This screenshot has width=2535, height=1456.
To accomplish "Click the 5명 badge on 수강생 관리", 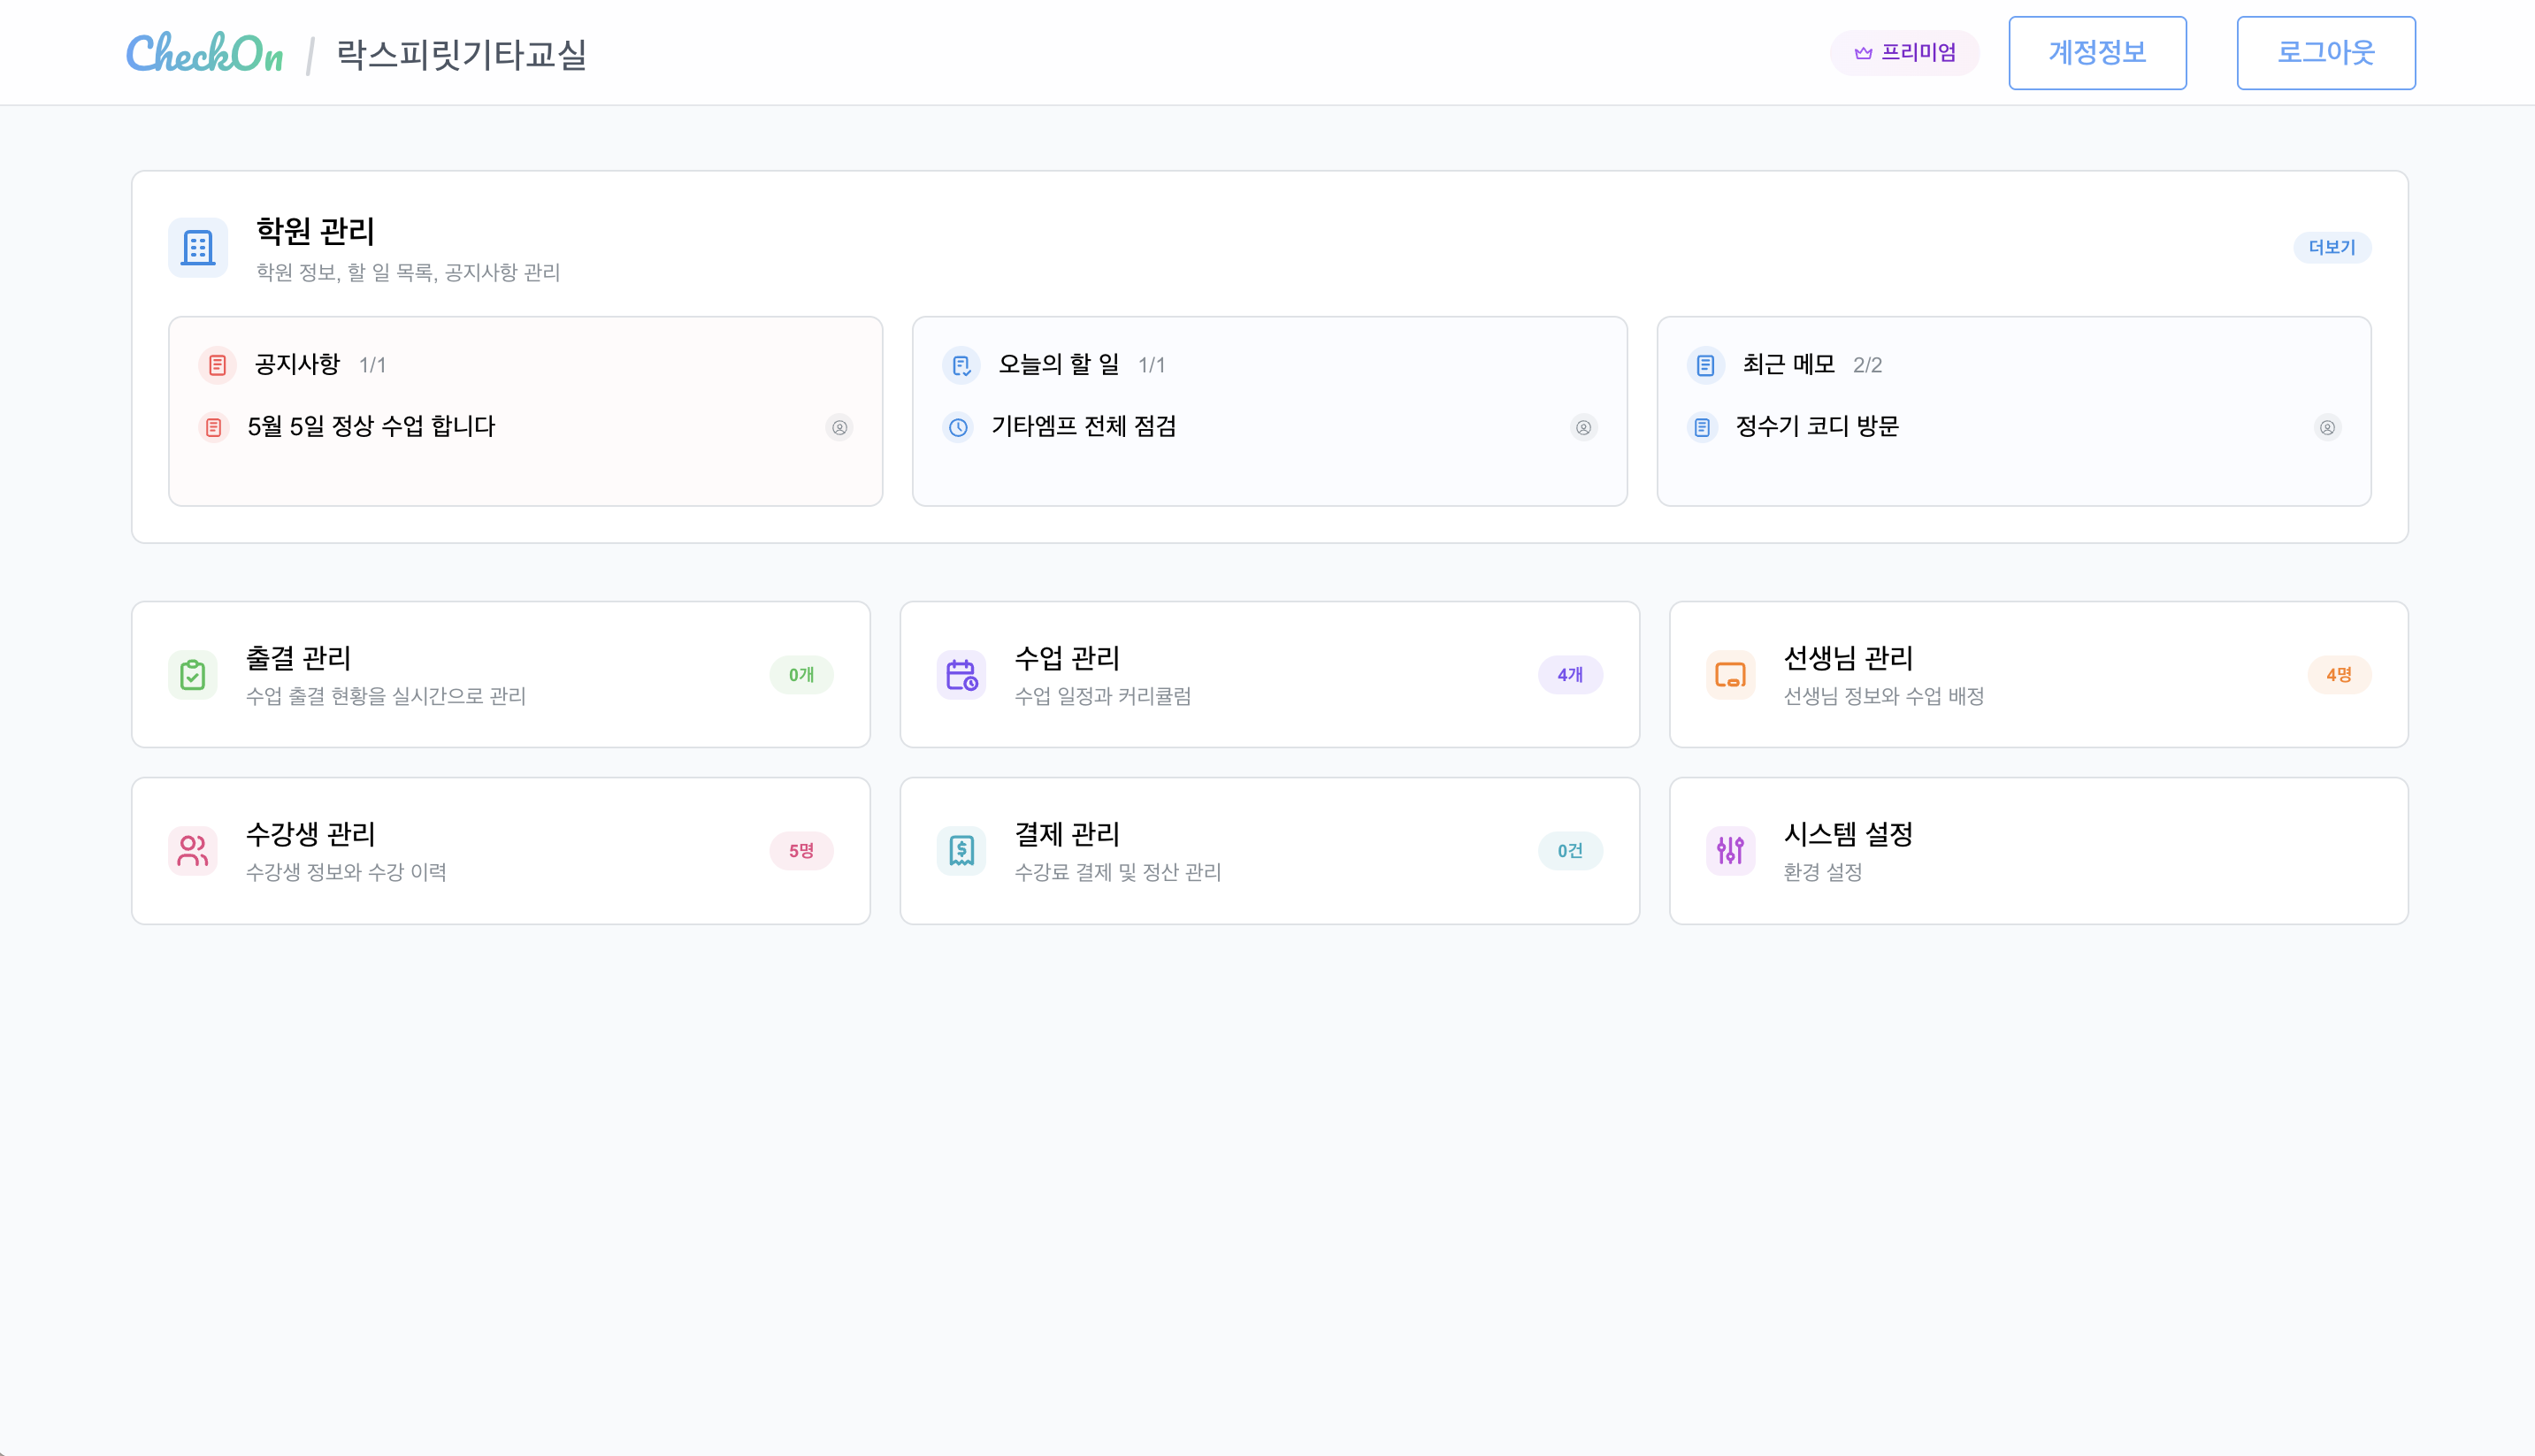I will (800, 850).
